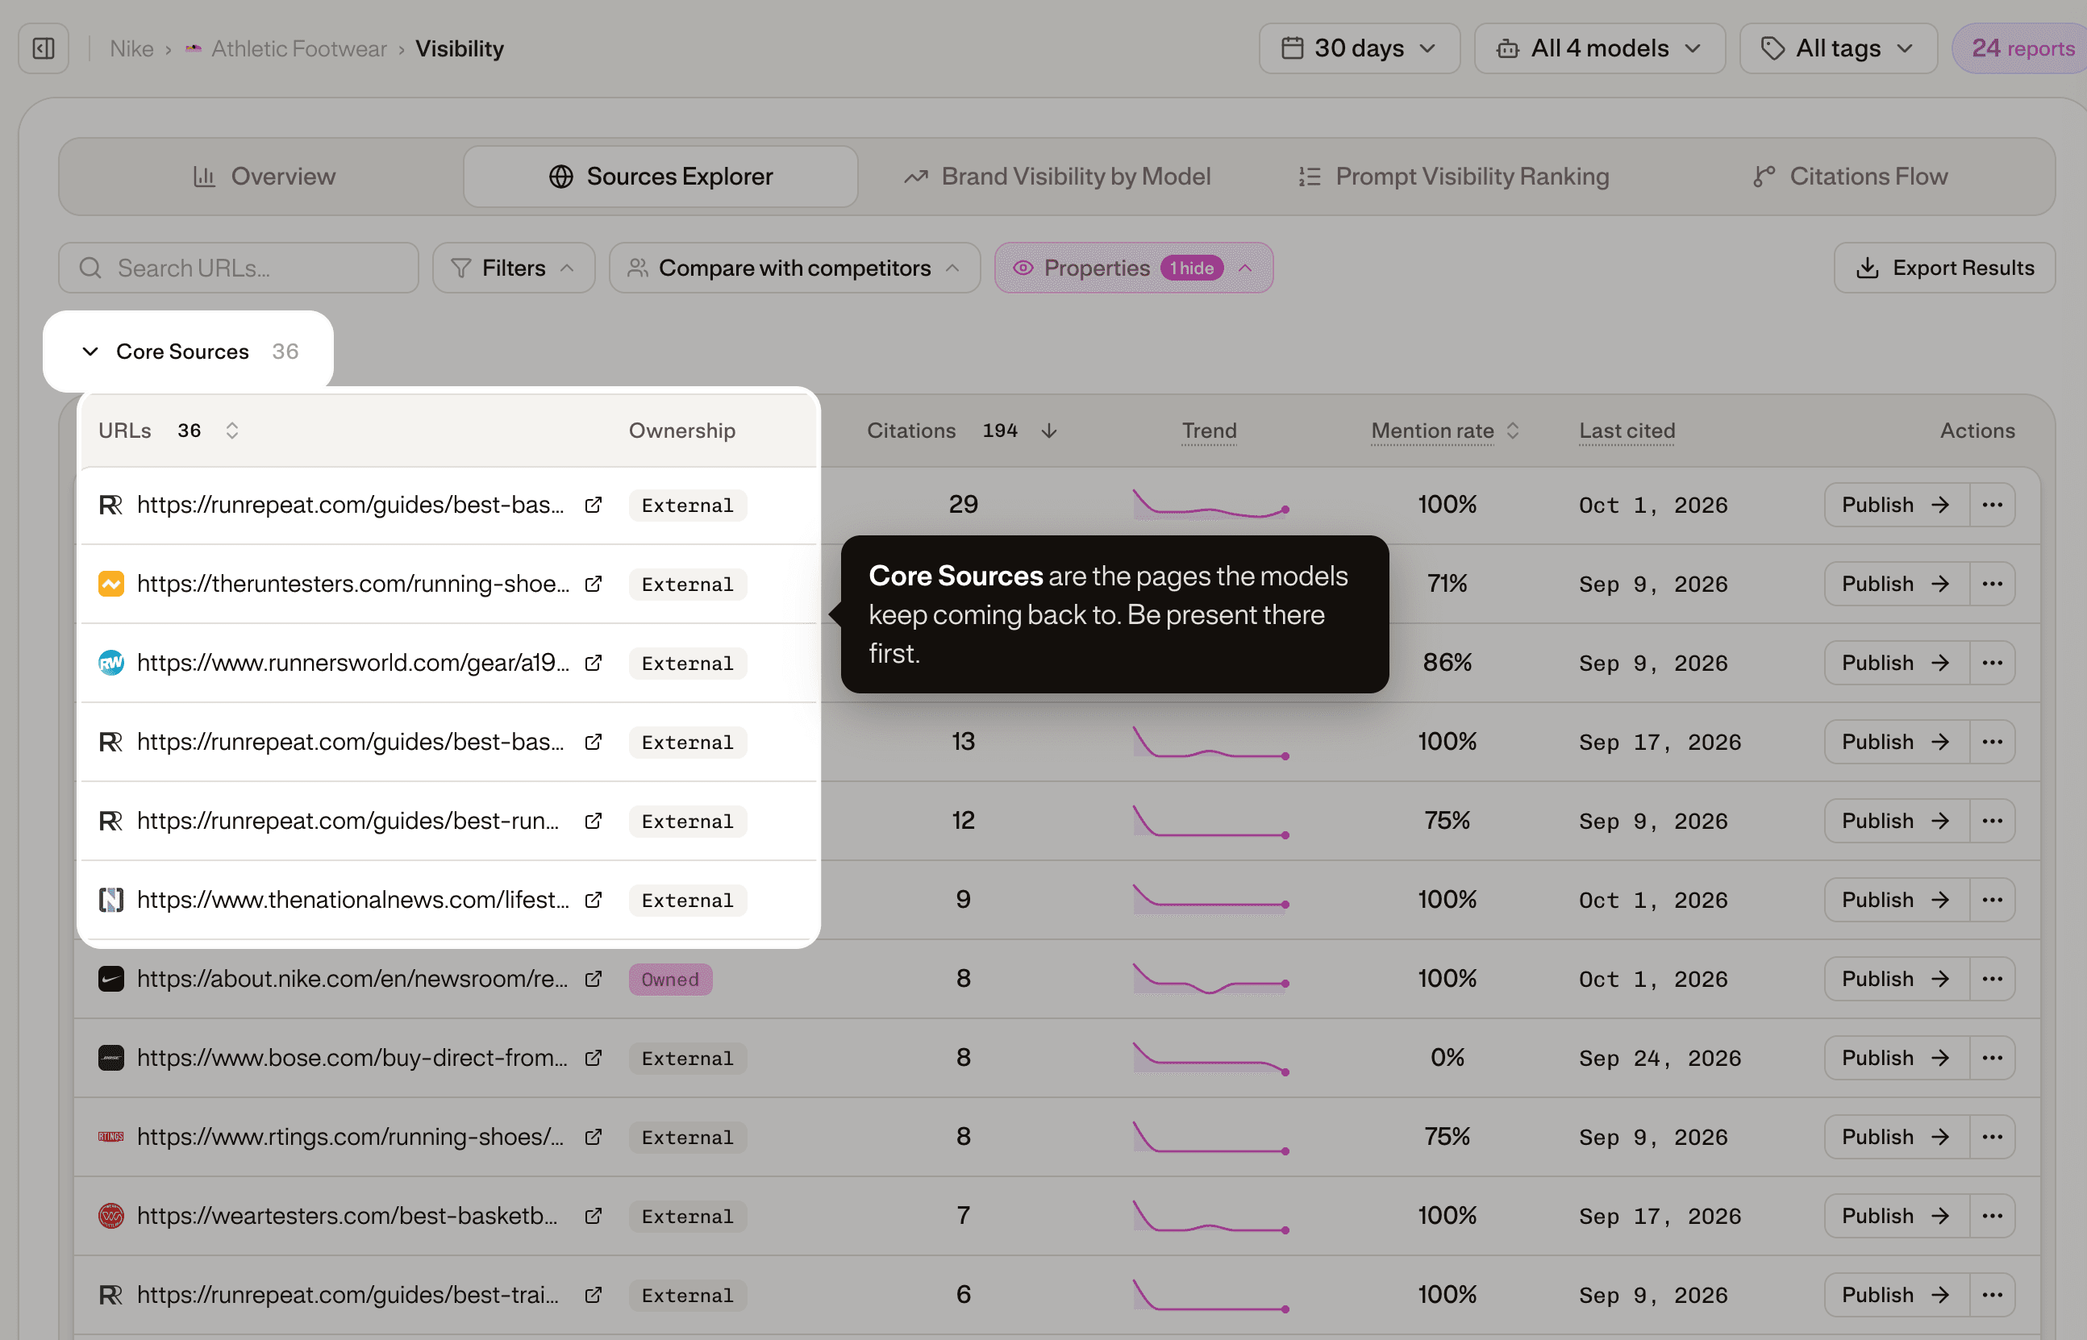
Task: Click more options for thenationalnews.com row
Action: pyautogui.click(x=1992, y=900)
